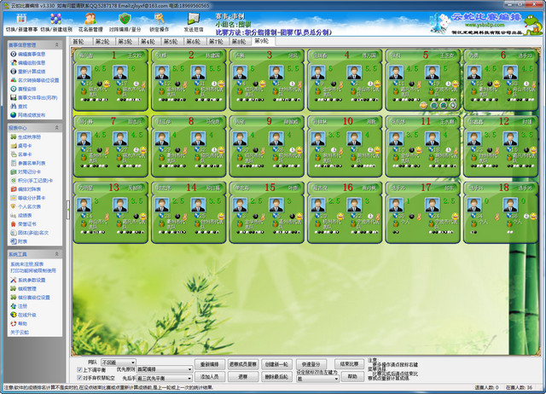Open 系统参数设置 tools item

pos(28,280)
